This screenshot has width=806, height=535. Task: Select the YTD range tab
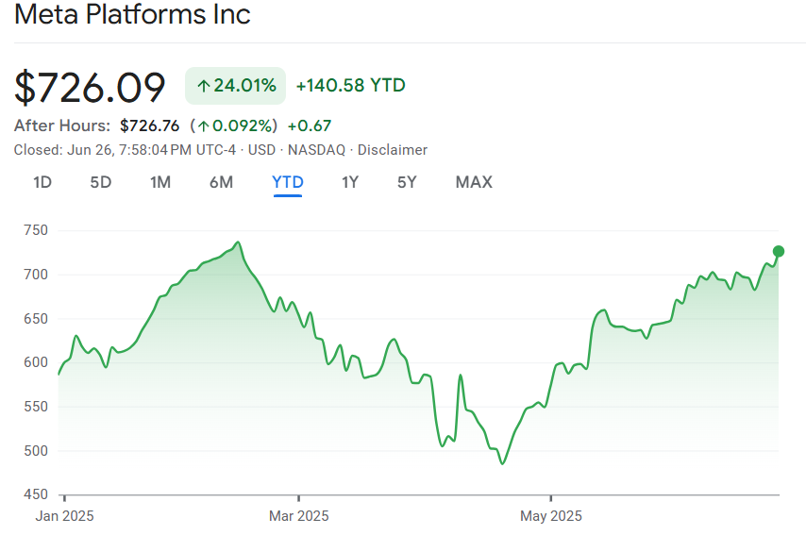pyautogui.click(x=288, y=182)
